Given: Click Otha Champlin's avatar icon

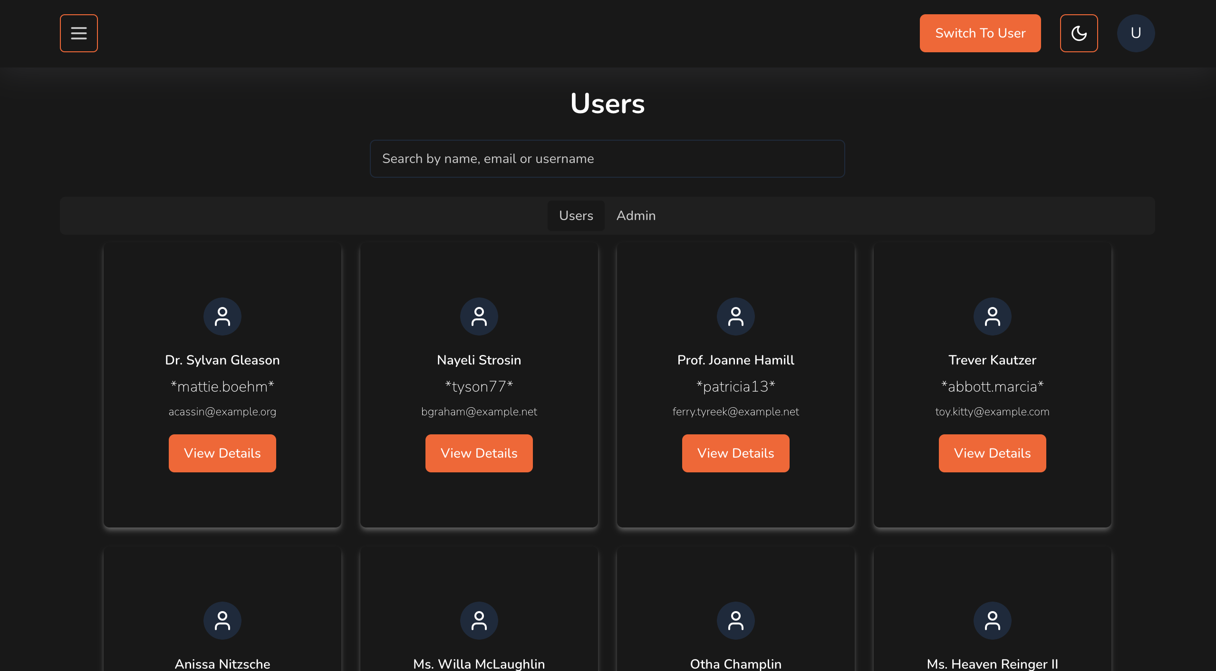Looking at the screenshot, I should pyautogui.click(x=735, y=620).
